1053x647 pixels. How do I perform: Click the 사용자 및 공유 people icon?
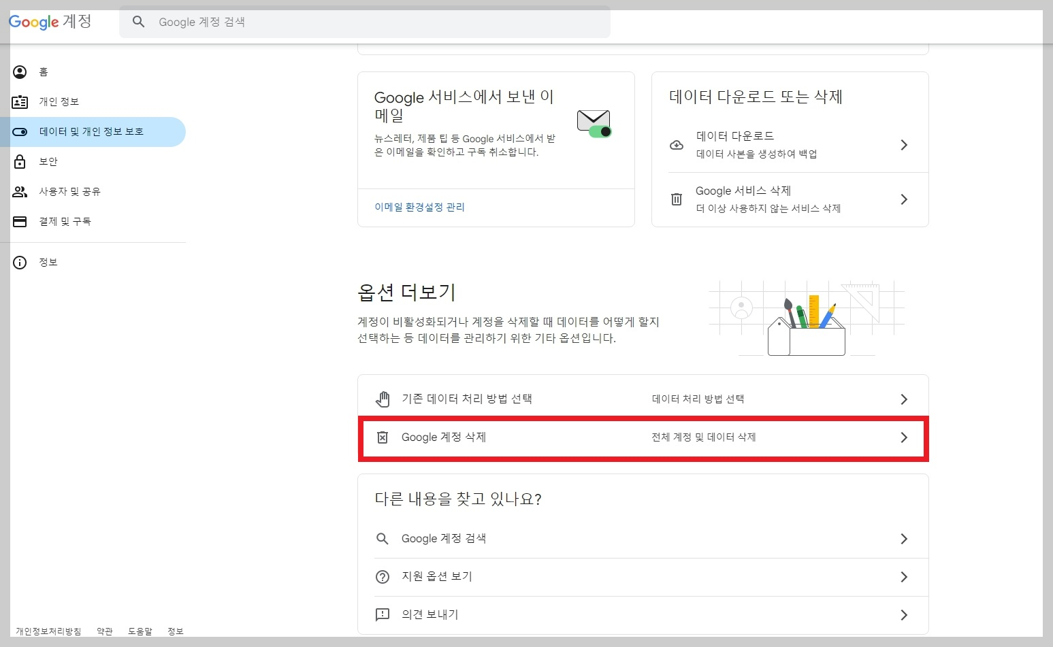(x=20, y=192)
